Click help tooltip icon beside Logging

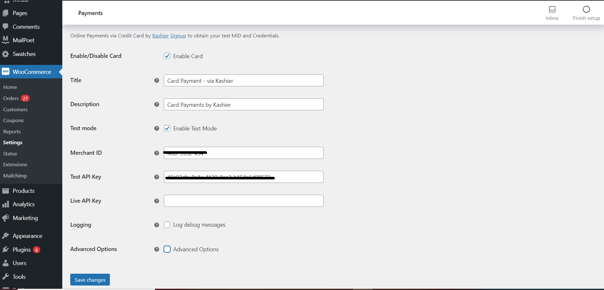157,225
